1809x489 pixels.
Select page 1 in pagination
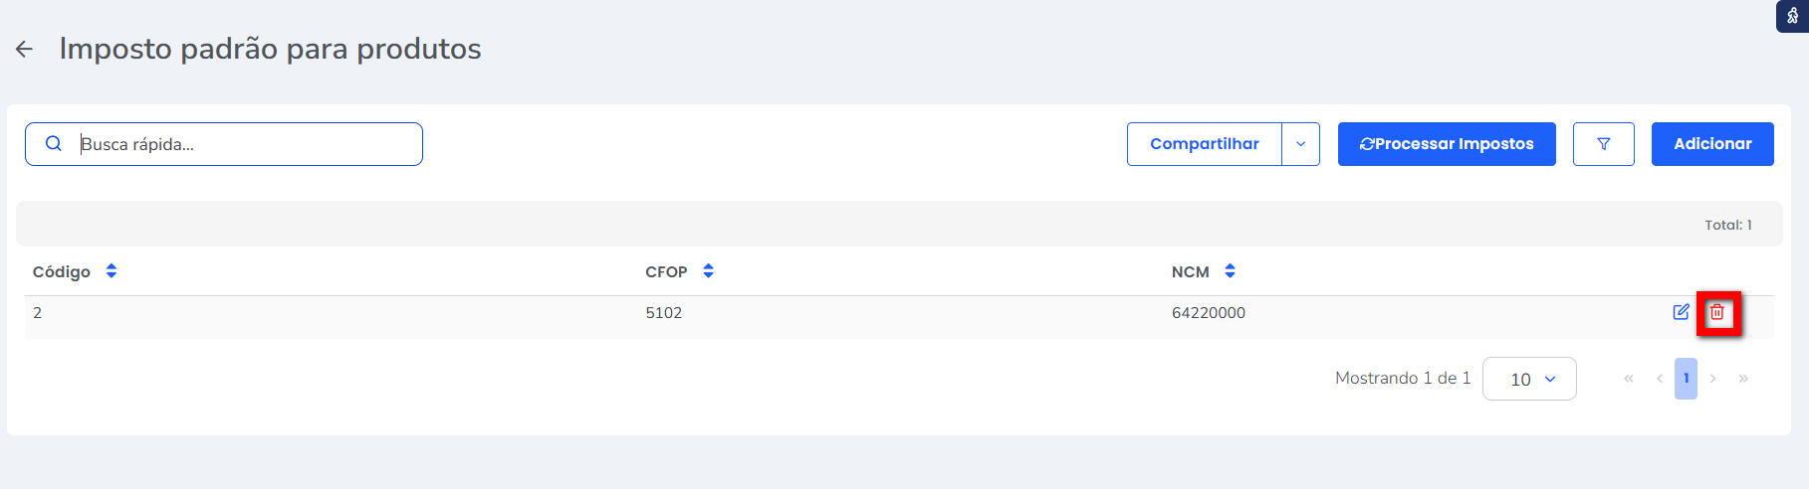point(1686,379)
